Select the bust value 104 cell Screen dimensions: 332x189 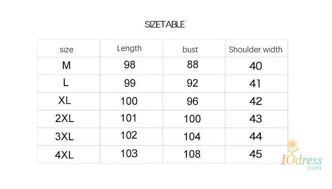(x=192, y=137)
